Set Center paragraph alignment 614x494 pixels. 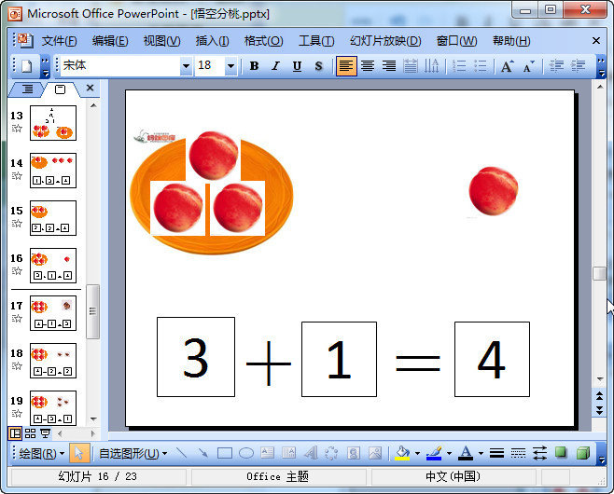[x=368, y=66]
